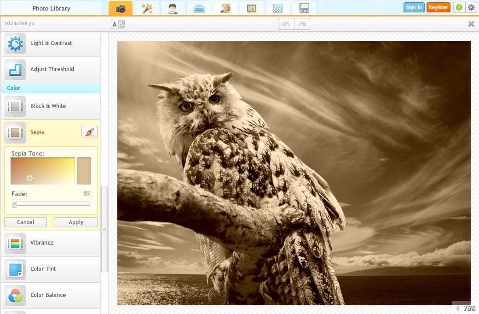Open the Layers panel icon
Screen dimensions: 479x314
[199, 8]
